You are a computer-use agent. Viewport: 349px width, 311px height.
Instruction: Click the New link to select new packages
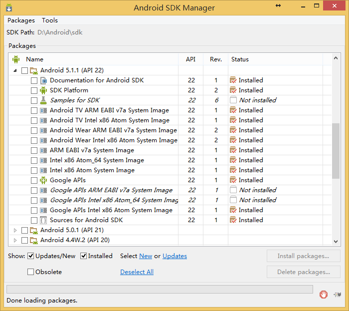pyautogui.click(x=146, y=256)
